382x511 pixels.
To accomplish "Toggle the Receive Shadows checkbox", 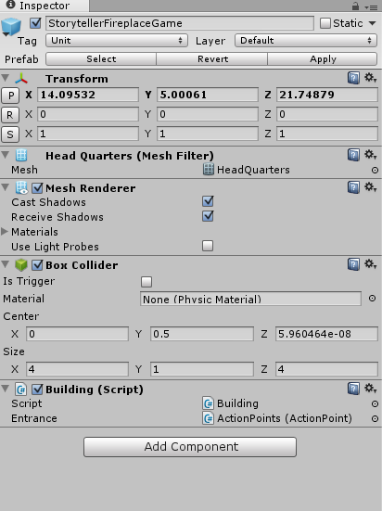I will click(208, 216).
